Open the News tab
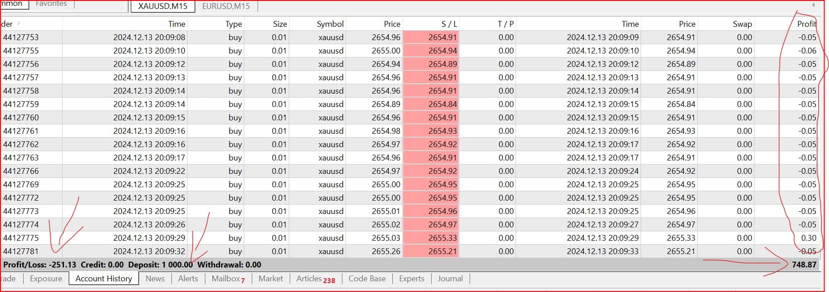829x292 pixels. tap(155, 279)
